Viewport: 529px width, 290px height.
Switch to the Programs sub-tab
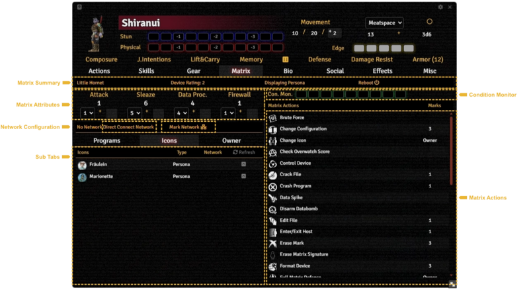click(106, 140)
